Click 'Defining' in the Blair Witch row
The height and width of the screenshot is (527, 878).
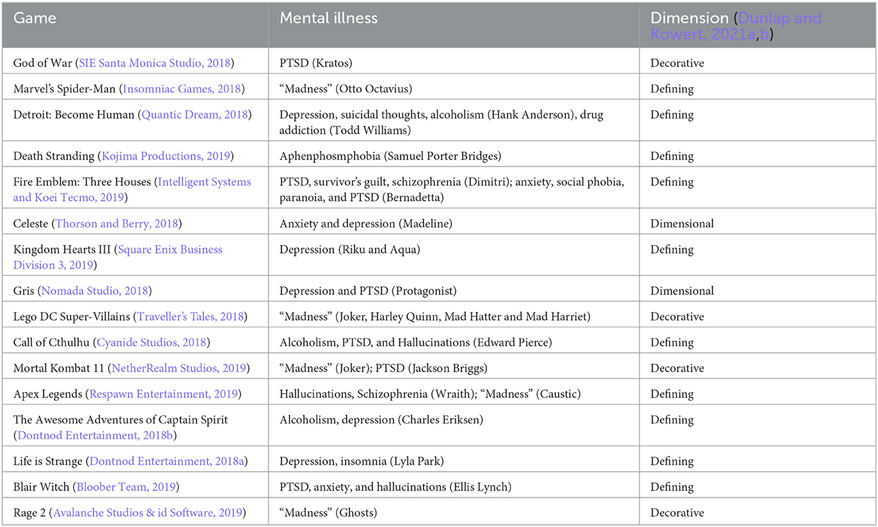(x=672, y=487)
